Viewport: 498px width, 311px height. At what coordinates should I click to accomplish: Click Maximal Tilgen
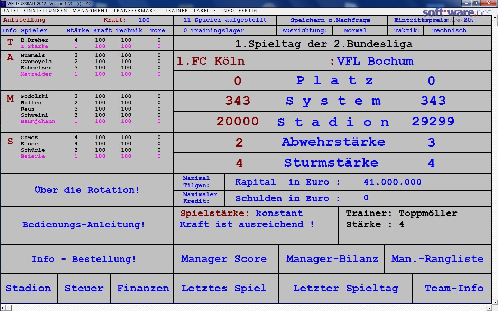[199, 182]
